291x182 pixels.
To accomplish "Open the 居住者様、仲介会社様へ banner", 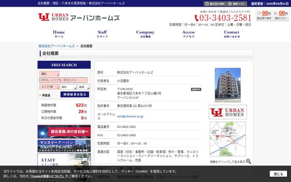I will [64, 131].
